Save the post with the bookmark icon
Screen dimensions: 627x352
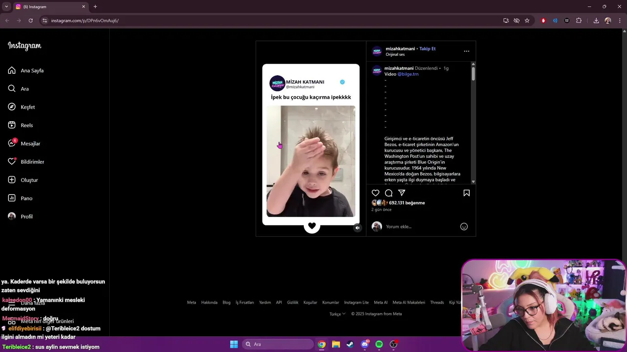click(466, 193)
